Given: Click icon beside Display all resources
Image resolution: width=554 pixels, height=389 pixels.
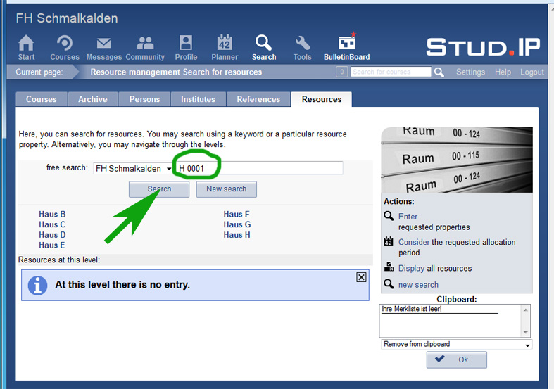Looking at the screenshot, I should (389, 267).
